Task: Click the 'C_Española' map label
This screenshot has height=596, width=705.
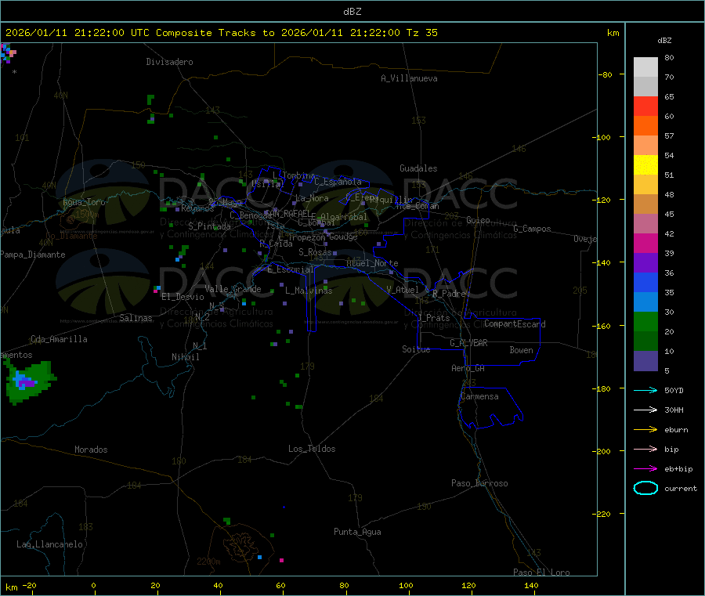Action: (x=338, y=182)
